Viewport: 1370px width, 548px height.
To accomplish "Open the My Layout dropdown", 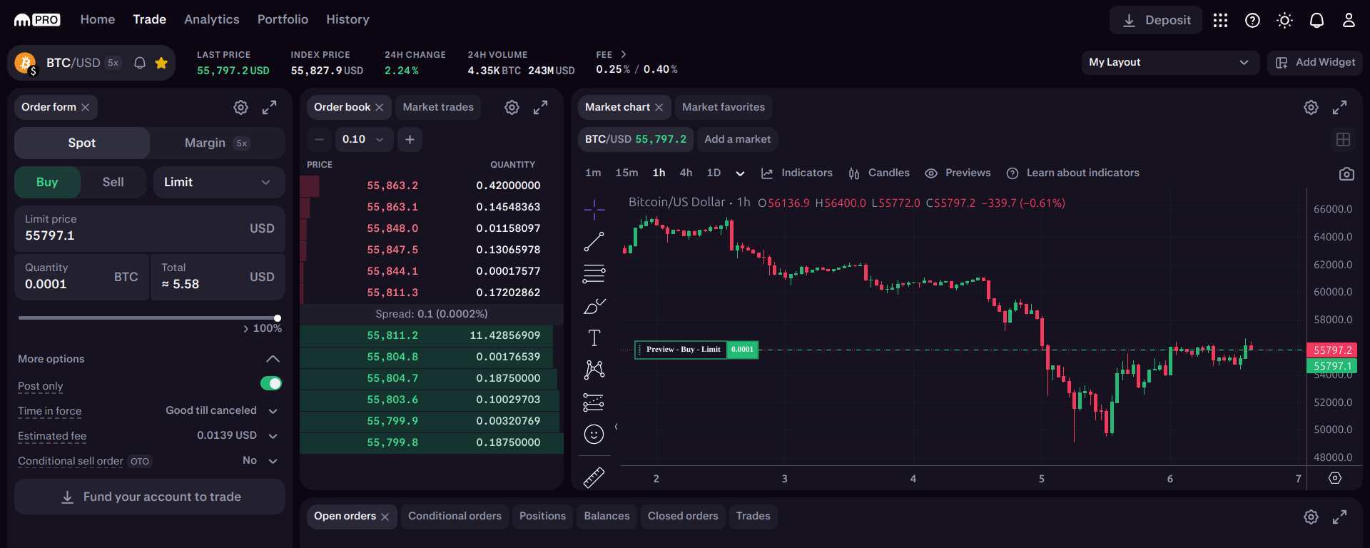I will (x=1170, y=62).
